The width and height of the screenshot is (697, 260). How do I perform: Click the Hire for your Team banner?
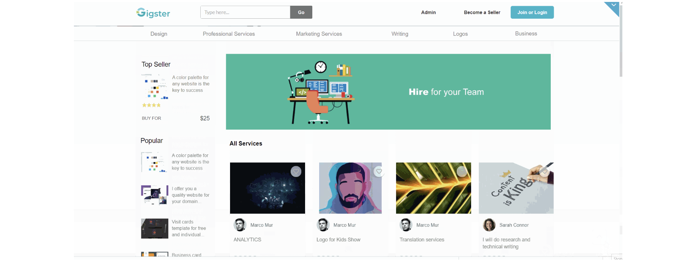point(388,92)
